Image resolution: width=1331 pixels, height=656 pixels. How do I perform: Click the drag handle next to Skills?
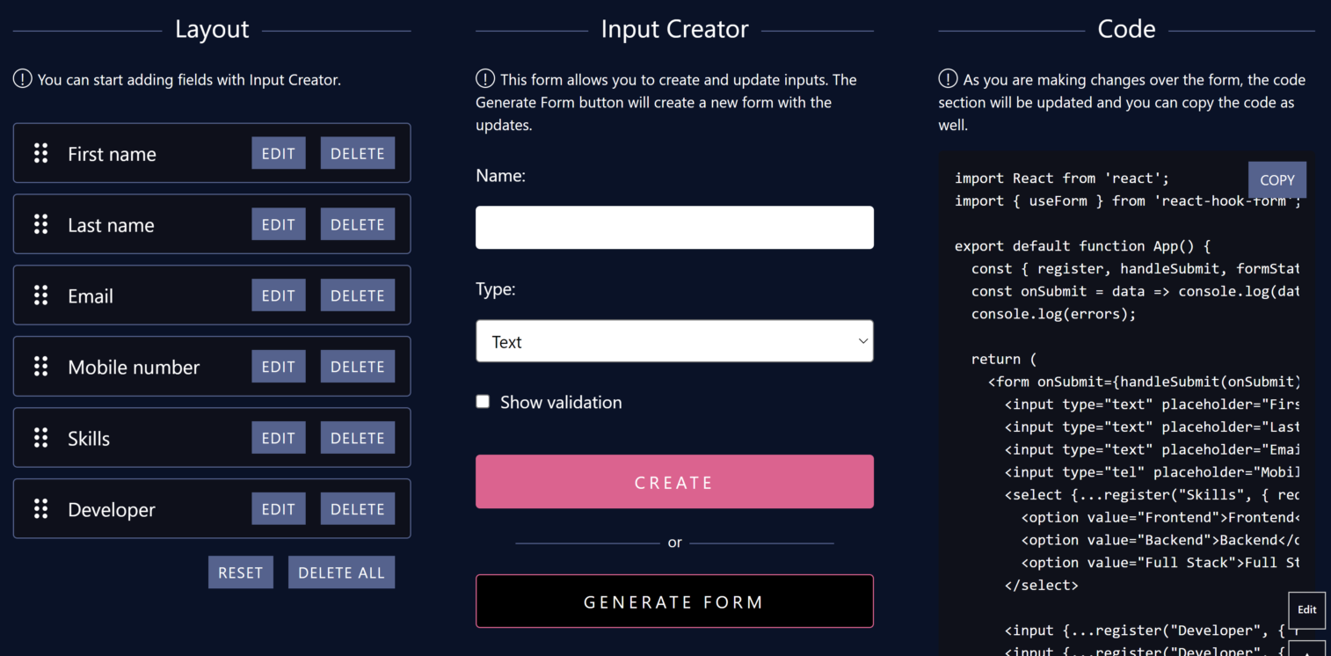tap(40, 438)
